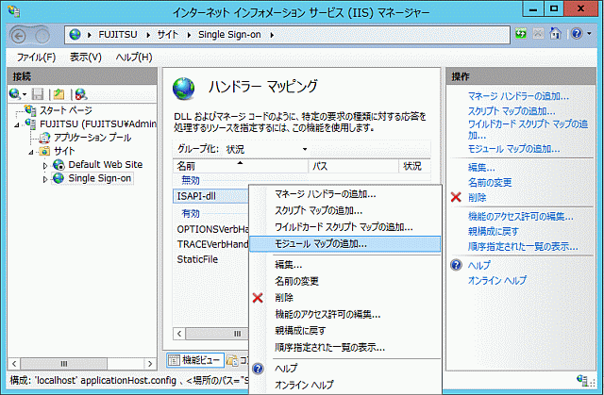Open the ヘルプ(H) menu
Screen dimensions: 604x395
tap(134, 58)
